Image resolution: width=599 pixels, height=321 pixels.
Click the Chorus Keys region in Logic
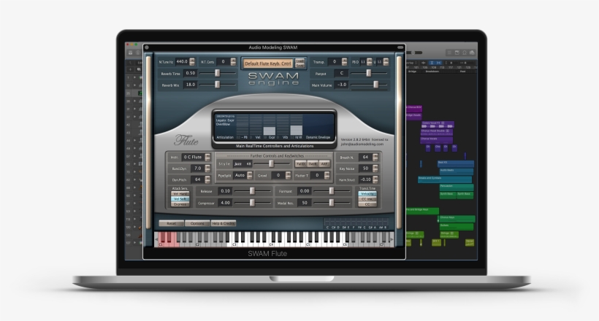[x=457, y=219]
